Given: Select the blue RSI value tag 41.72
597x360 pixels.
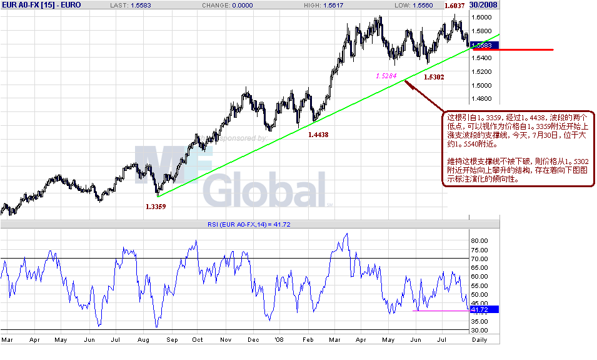Looking at the screenshot, I should [484, 309].
